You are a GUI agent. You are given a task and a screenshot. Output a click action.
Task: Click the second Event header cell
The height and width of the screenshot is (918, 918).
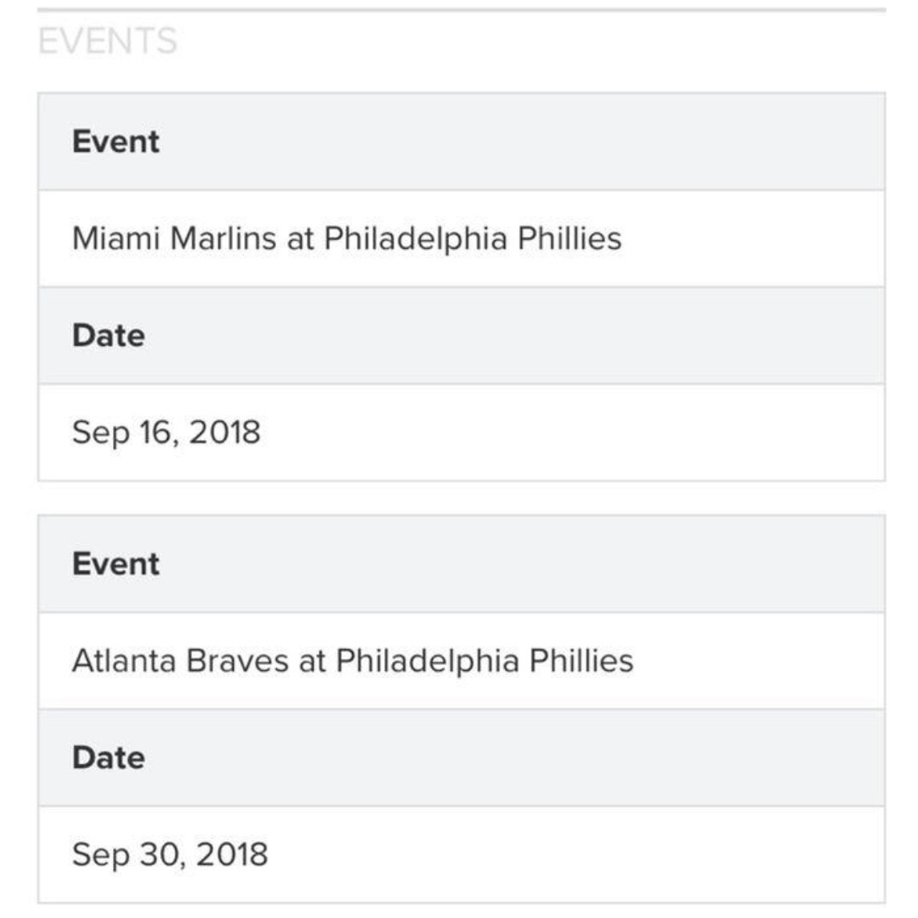461,563
